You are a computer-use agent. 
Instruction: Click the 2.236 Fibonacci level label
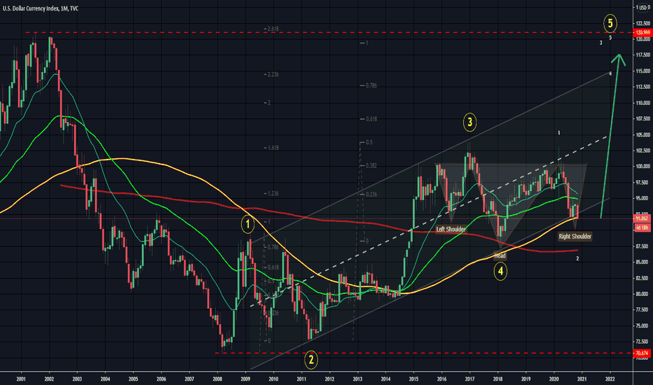(273, 74)
